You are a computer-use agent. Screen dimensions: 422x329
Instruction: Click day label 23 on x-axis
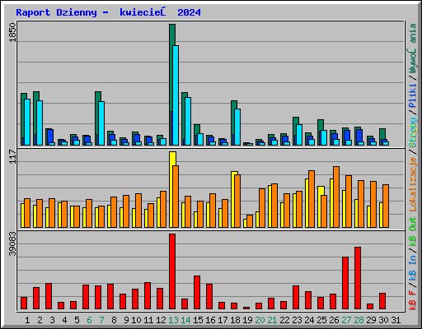(297, 320)
